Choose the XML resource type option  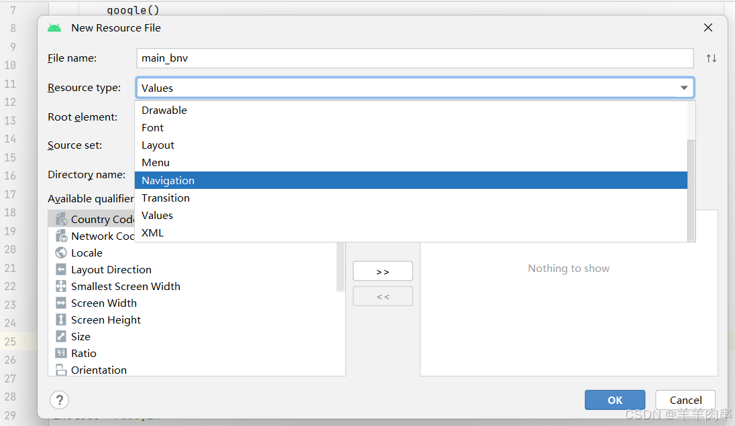point(152,232)
